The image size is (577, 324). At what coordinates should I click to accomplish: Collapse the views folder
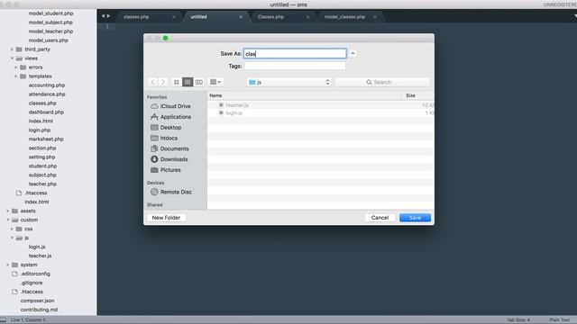coord(12,58)
